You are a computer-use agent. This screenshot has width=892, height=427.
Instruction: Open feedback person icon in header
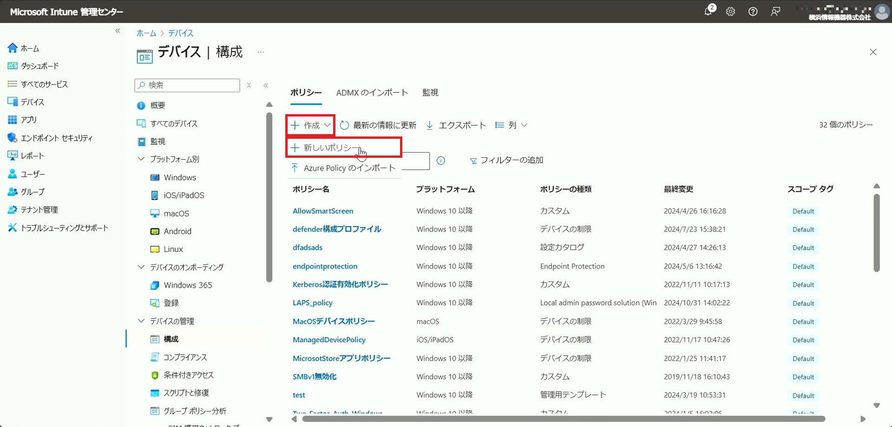pyautogui.click(x=775, y=12)
